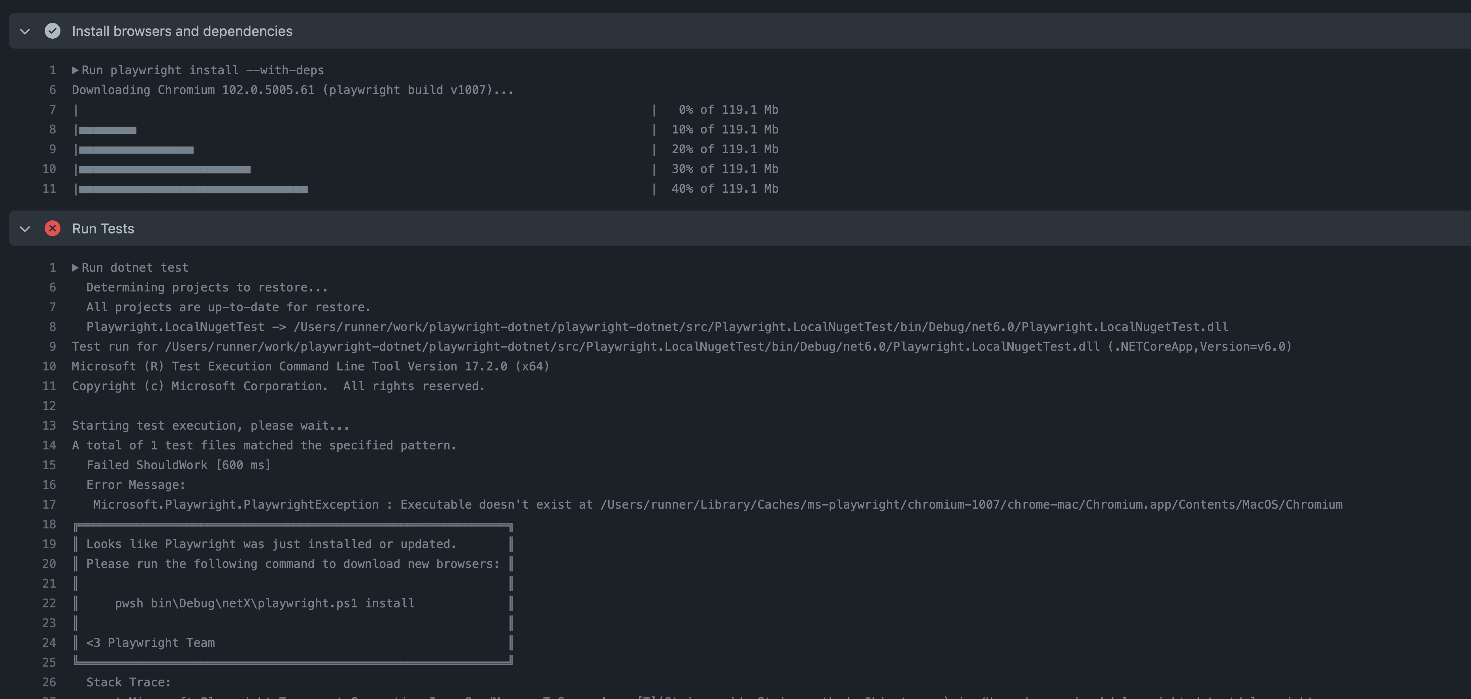1471x699 pixels.
Task: Click the red failure icon beside Run Tests
Action: click(x=53, y=228)
